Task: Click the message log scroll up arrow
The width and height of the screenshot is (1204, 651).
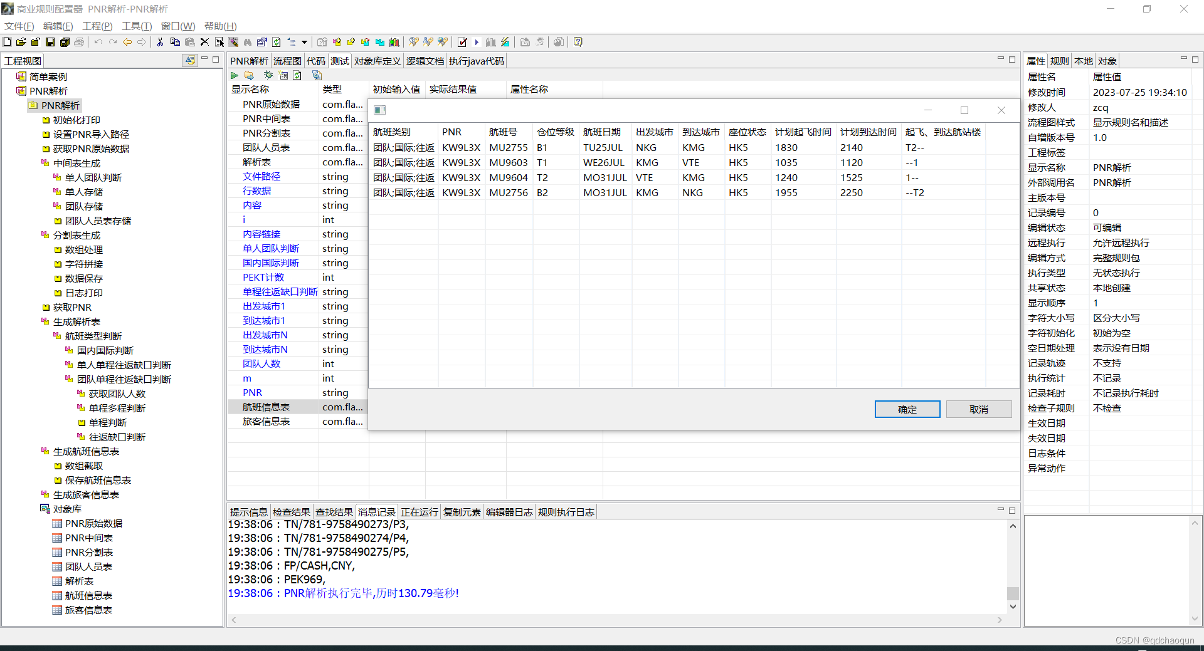Action: tap(1013, 526)
